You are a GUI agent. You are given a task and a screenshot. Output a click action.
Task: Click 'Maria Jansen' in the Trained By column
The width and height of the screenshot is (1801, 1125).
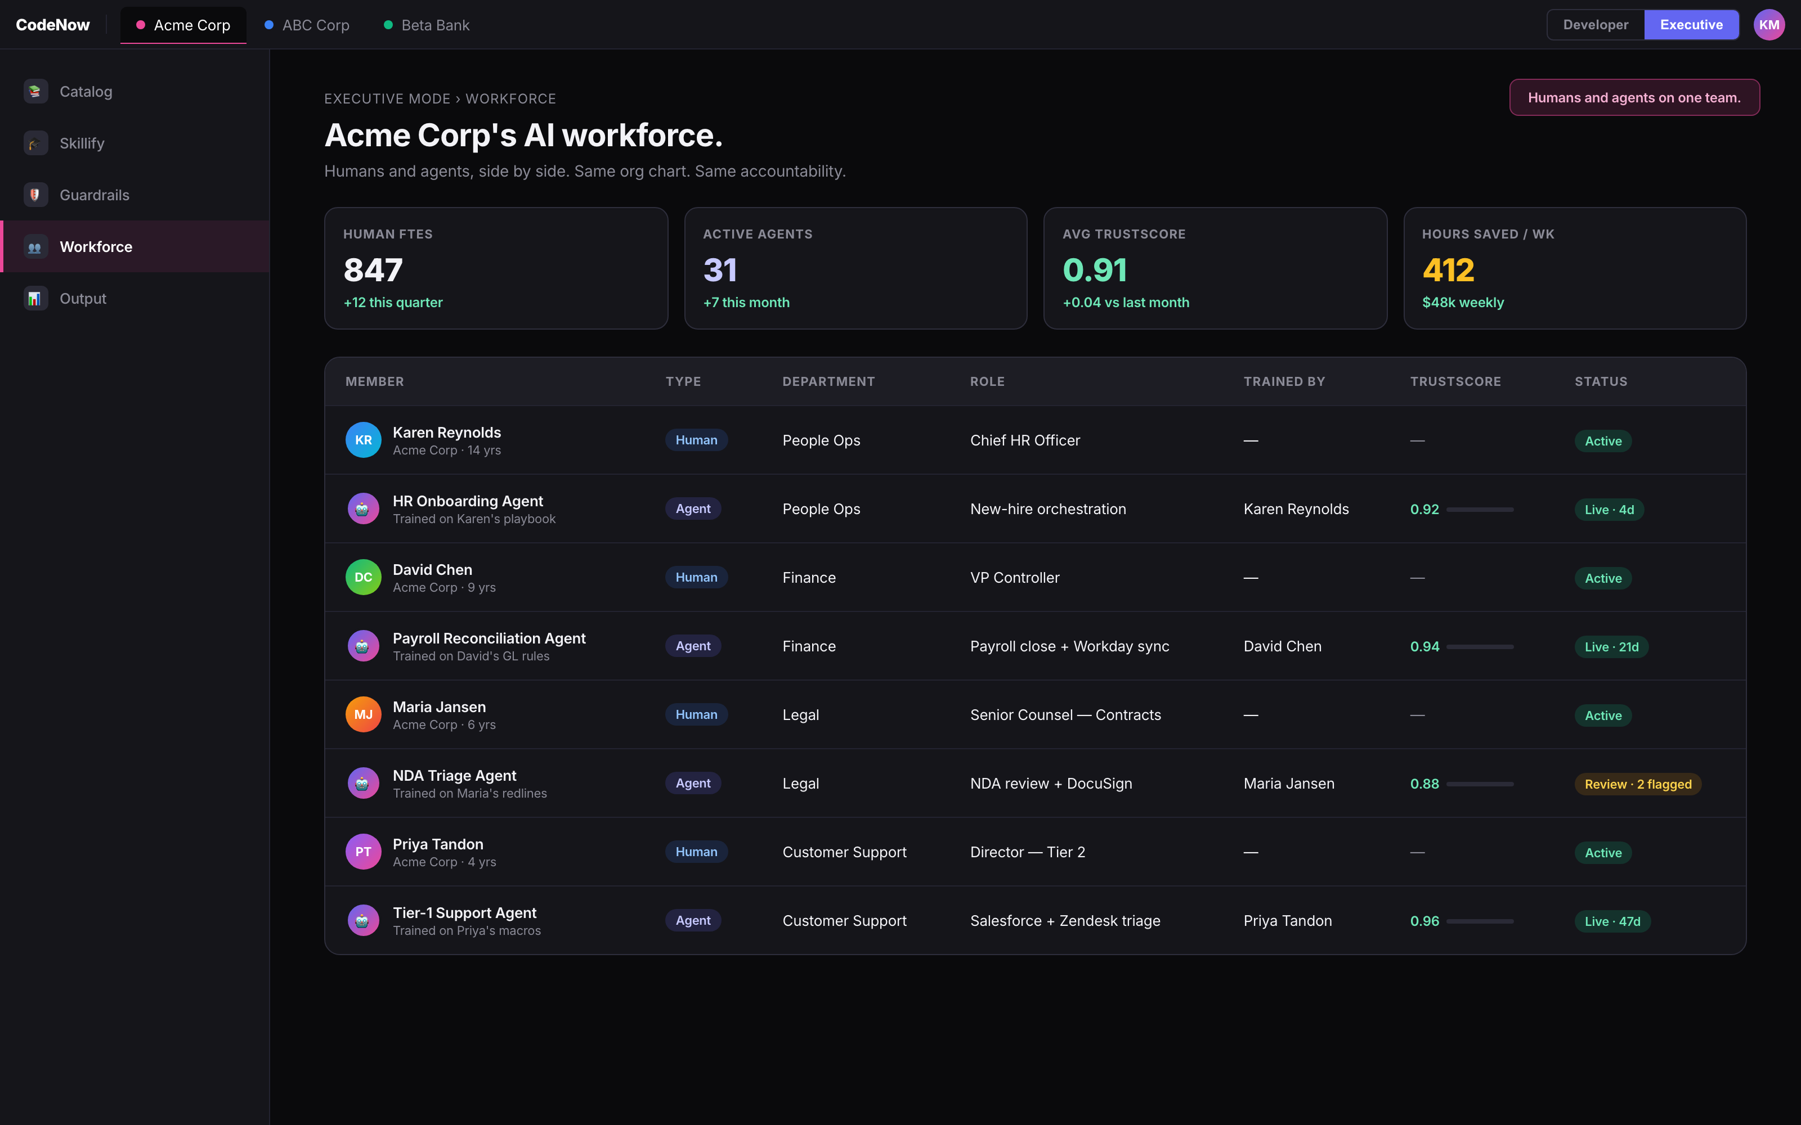[1289, 784]
